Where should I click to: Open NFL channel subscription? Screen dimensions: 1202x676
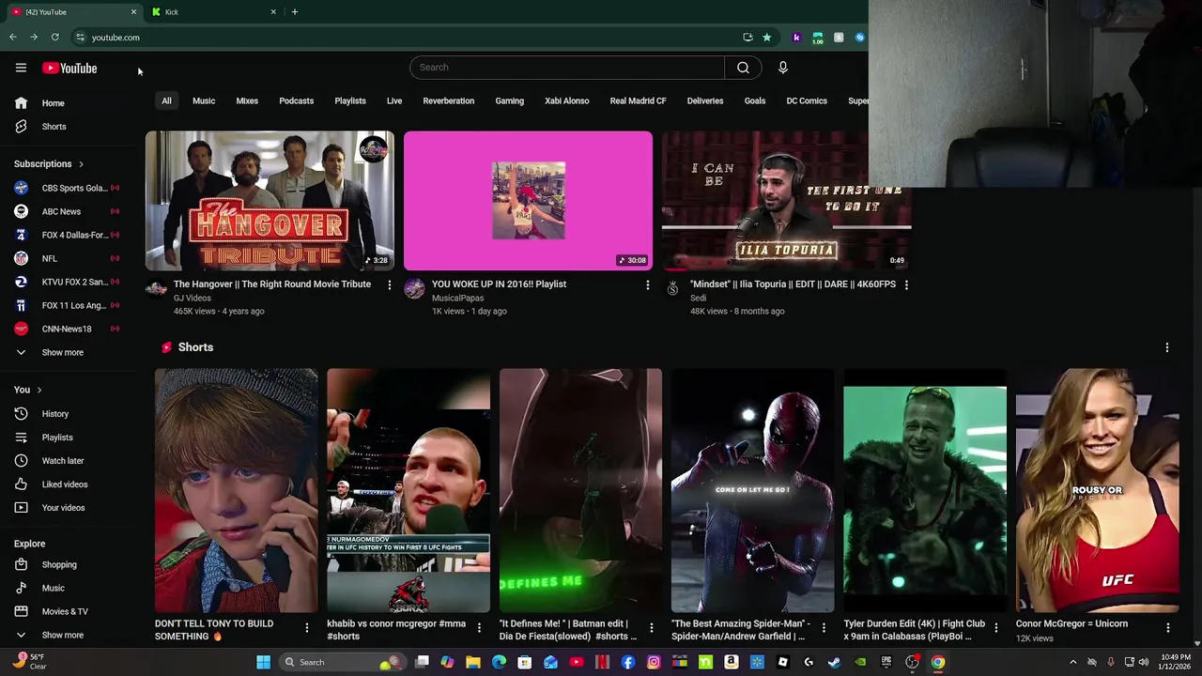[x=66, y=258]
